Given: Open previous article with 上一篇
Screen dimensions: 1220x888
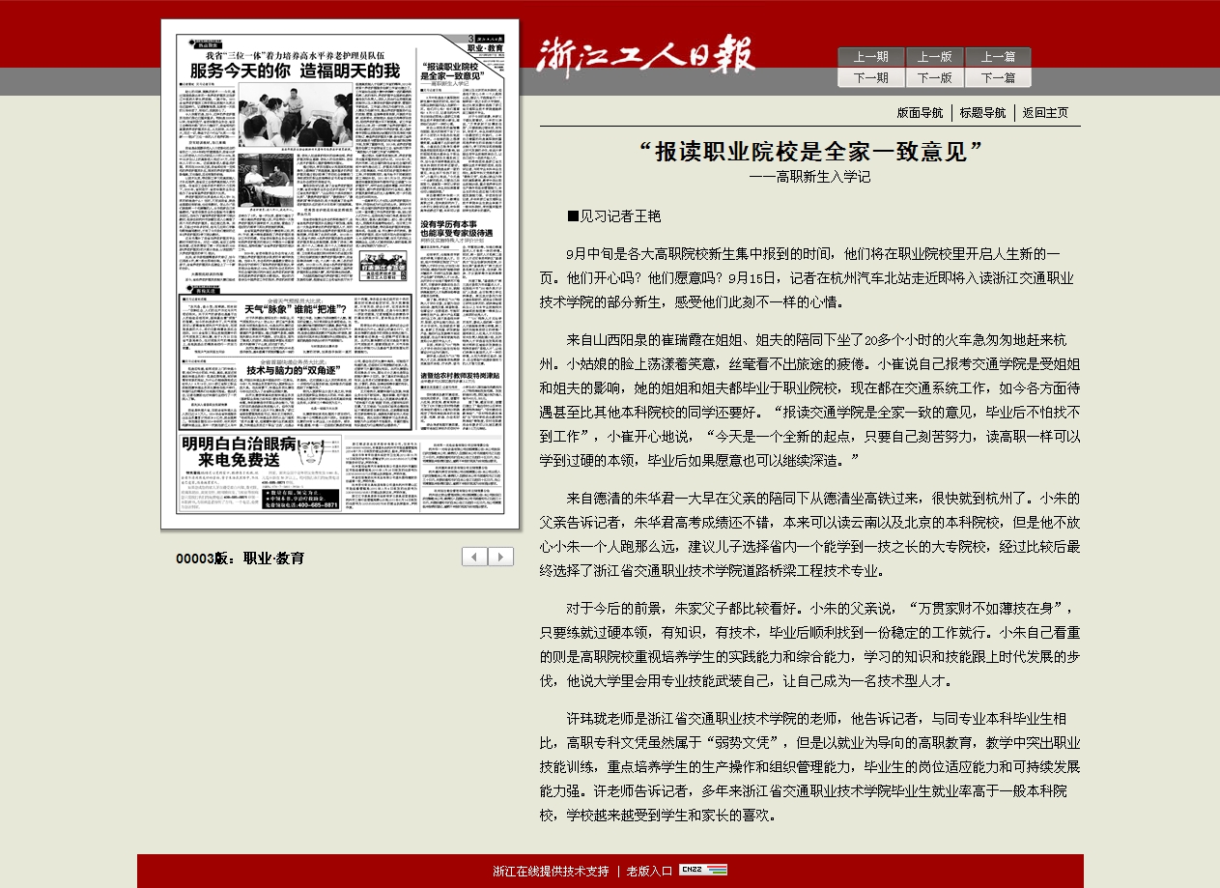Looking at the screenshot, I should (998, 57).
